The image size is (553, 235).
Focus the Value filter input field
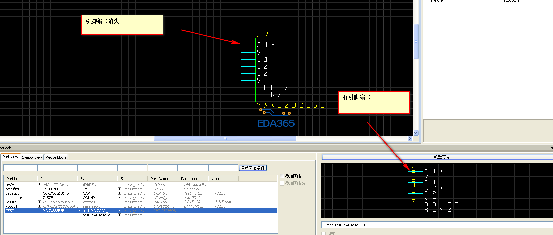coord(223,168)
